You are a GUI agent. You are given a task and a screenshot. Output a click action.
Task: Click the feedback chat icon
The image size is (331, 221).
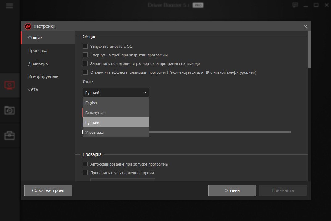pos(295,5)
